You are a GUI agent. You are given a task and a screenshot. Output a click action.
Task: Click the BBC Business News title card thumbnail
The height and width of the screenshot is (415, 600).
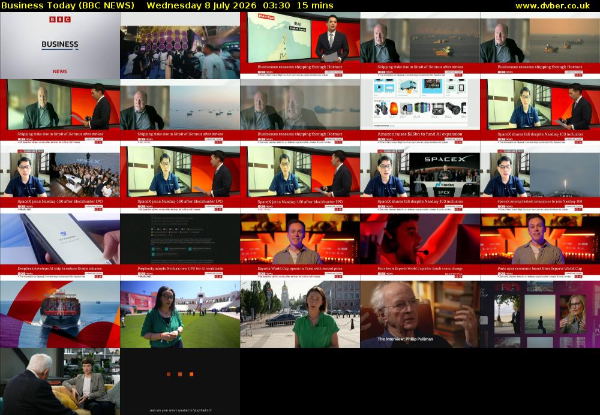click(x=60, y=46)
